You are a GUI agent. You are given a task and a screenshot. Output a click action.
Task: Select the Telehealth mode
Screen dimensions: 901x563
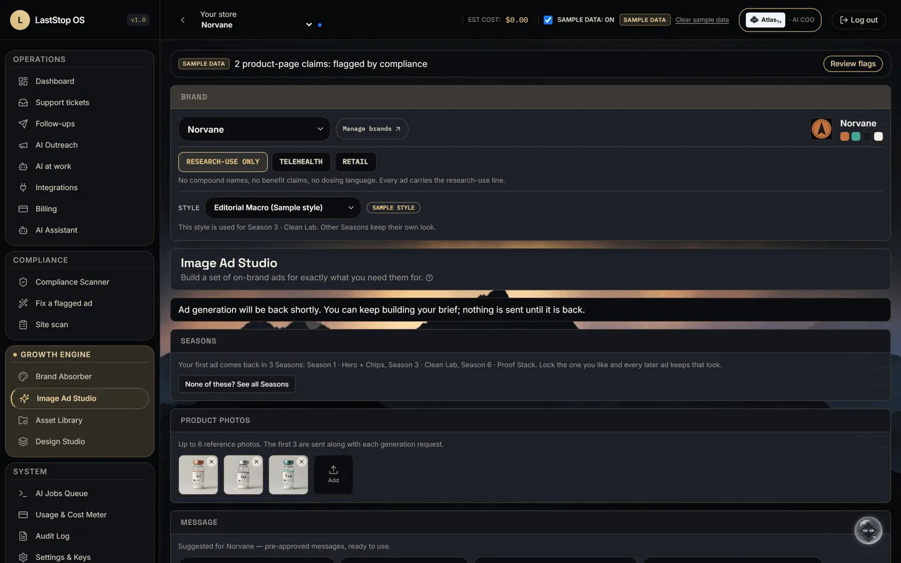pyautogui.click(x=301, y=162)
